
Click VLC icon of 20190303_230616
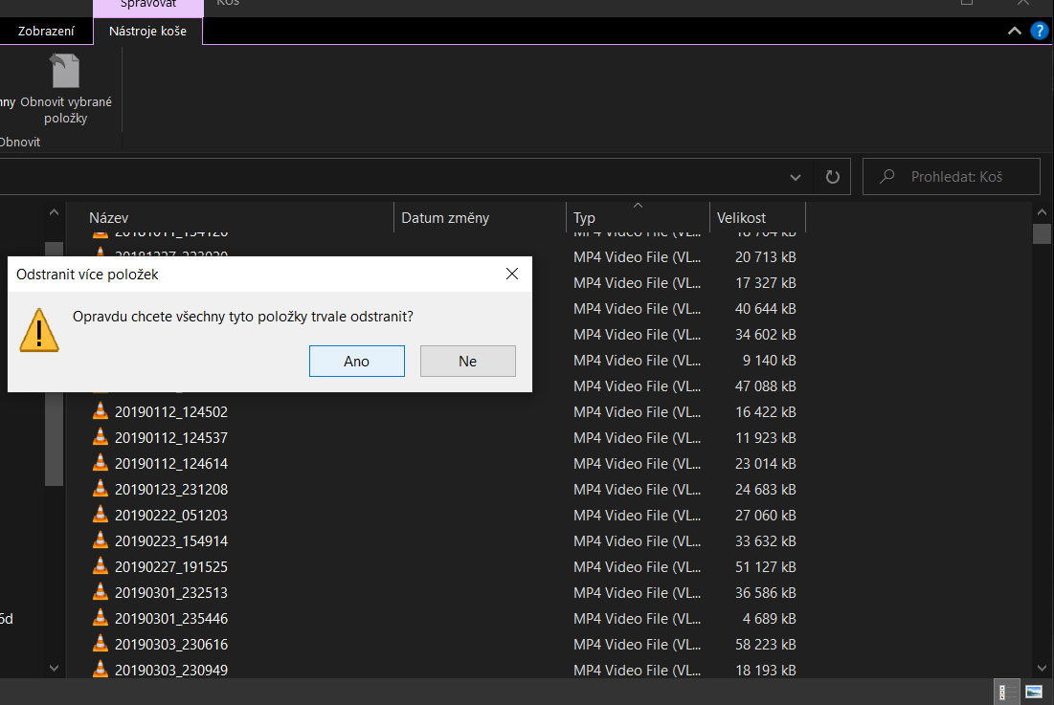101,644
